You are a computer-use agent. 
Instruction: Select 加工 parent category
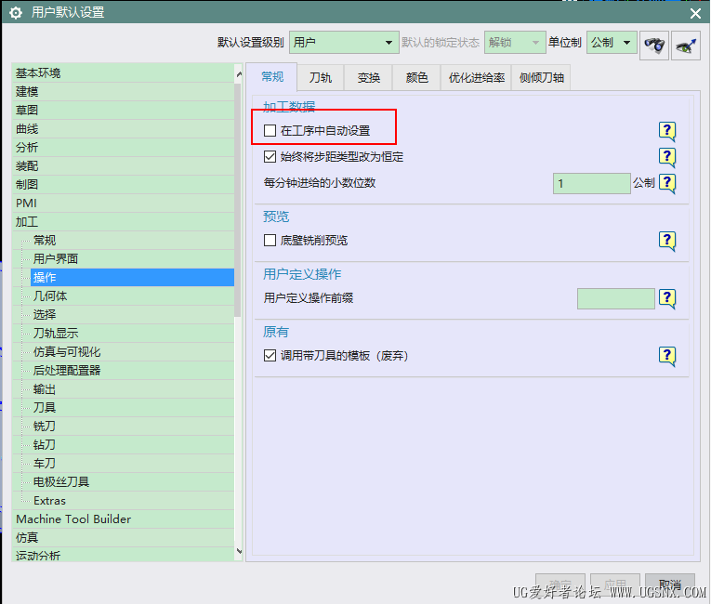click(x=123, y=222)
